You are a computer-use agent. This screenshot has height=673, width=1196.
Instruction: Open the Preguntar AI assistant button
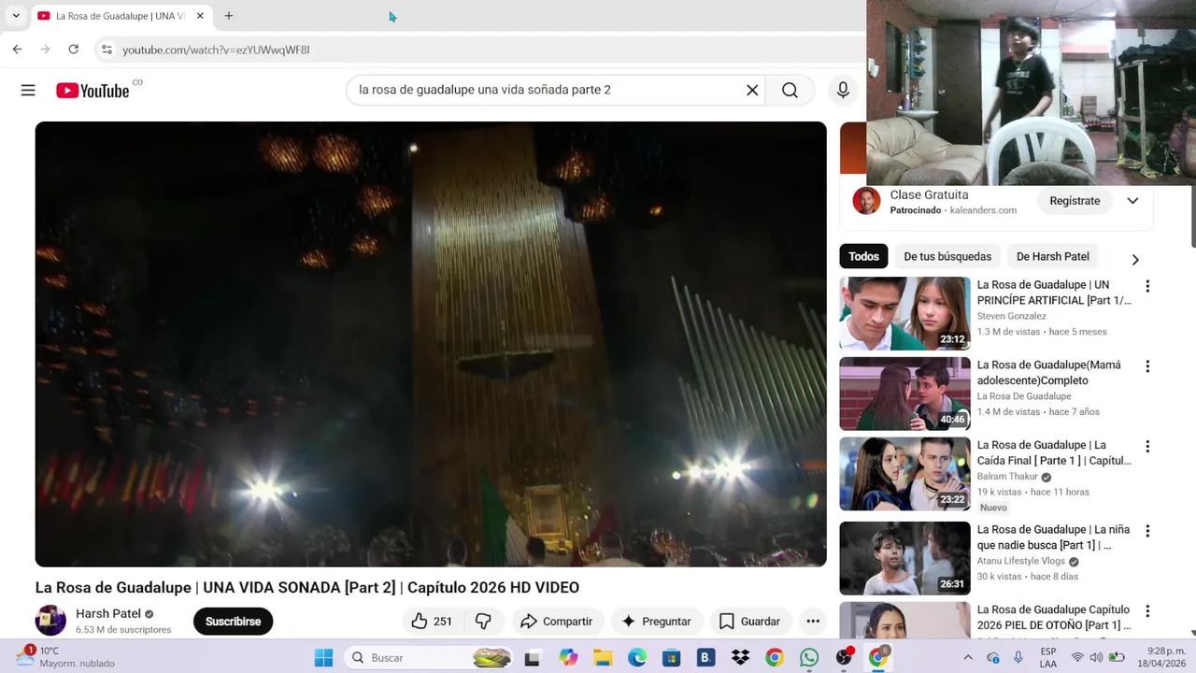pos(656,622)
